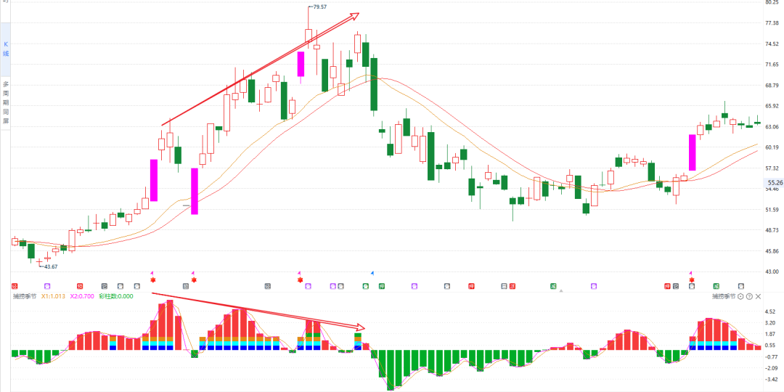The width and height of the screenshot is (784, 392).
Task: Click the red marker right of 日 icon
Action: pos(513,286)
